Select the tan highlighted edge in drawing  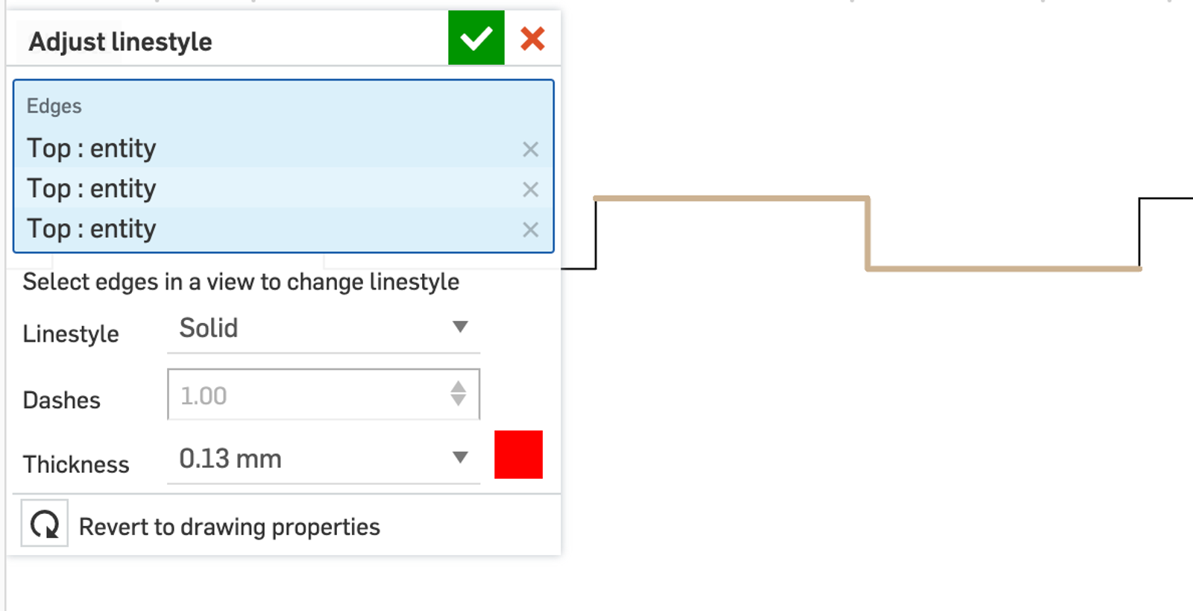pos(731,198)
